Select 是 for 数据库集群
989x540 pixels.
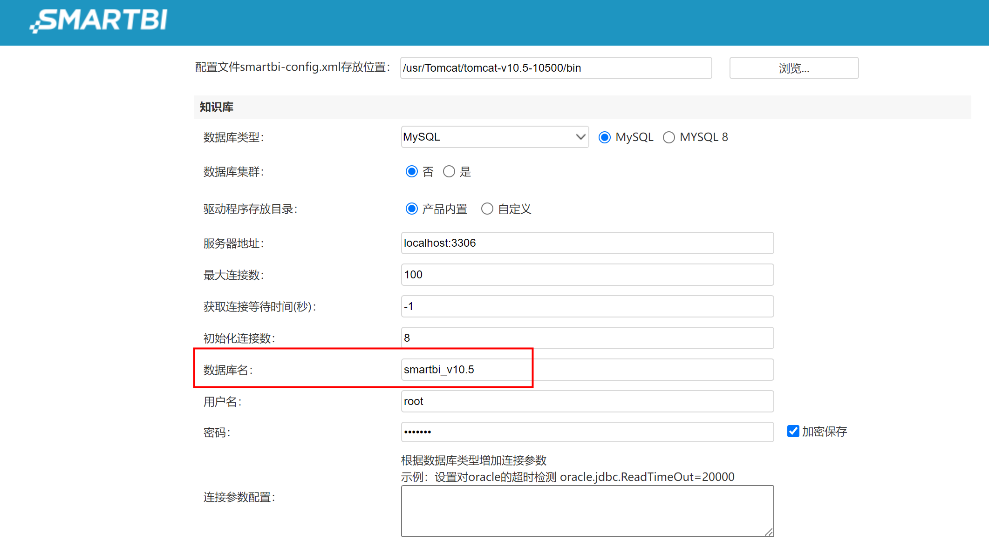[449, 172]
